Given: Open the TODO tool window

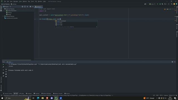Looking at the screenshot, I should tap(22, 94).
